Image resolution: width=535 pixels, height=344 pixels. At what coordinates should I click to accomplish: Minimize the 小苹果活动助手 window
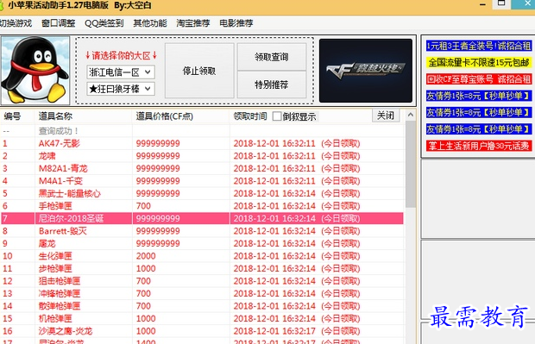click(x=482, y=5)
